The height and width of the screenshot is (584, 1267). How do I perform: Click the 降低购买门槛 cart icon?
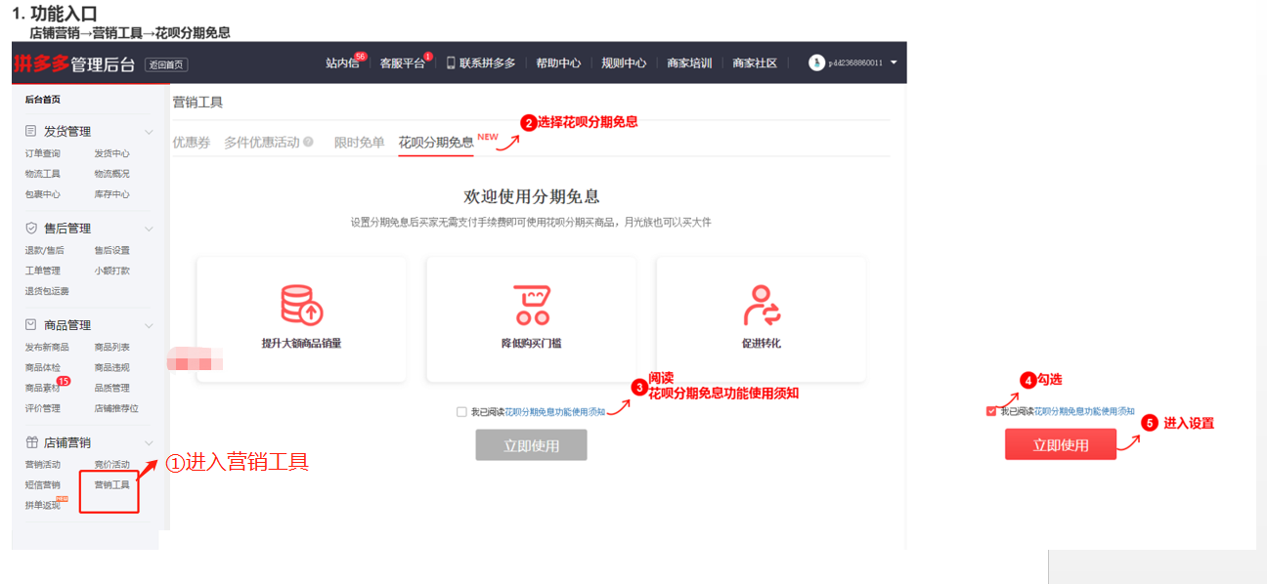[532, 305]
